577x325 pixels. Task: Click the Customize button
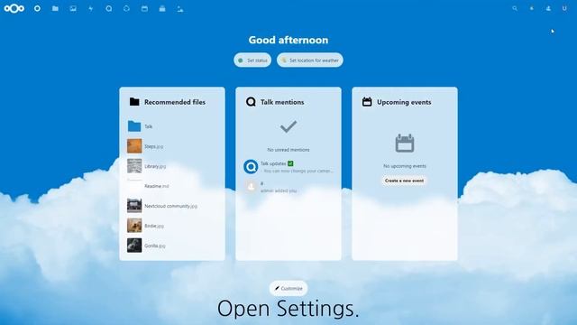pos(288,288)
